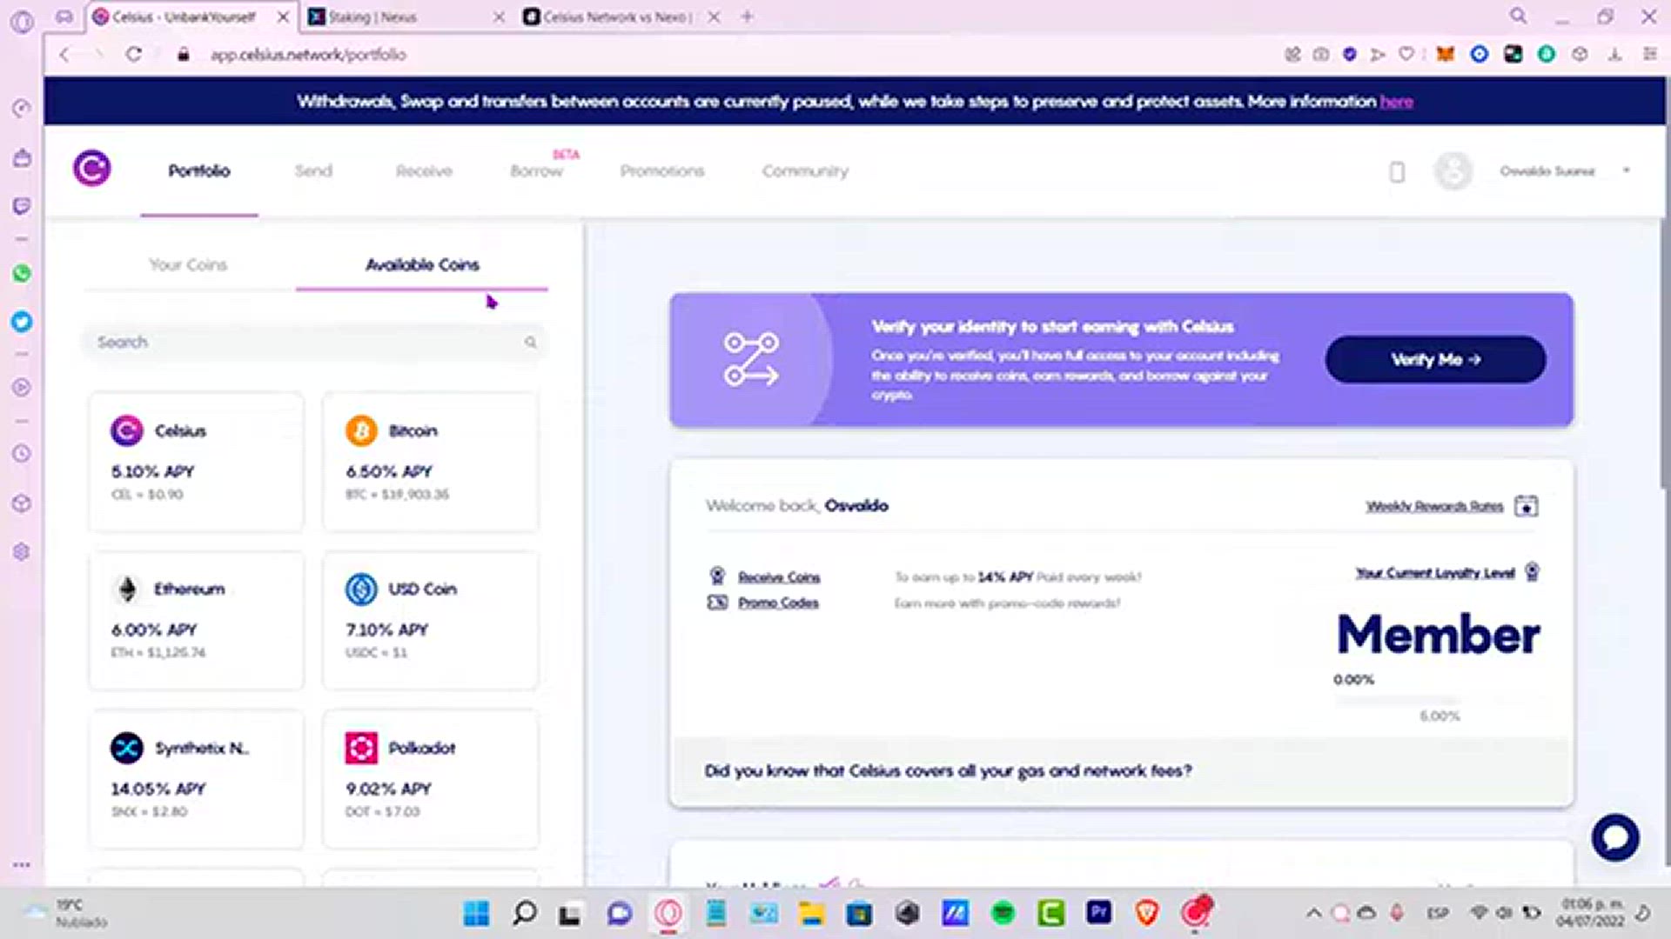Viewport: 1671px width, 939px height.
Task: Open sidebar more options dots
Action: 22,865
